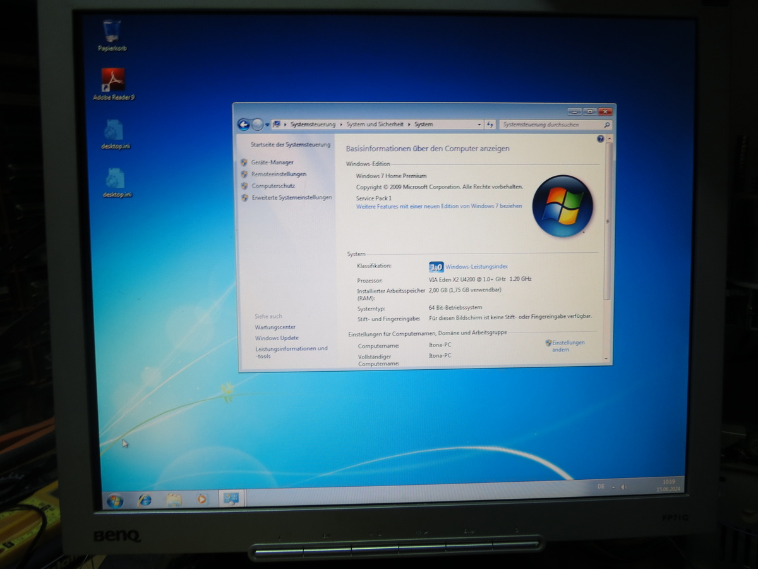Open Startseite der Systemsteuerung

291,145
